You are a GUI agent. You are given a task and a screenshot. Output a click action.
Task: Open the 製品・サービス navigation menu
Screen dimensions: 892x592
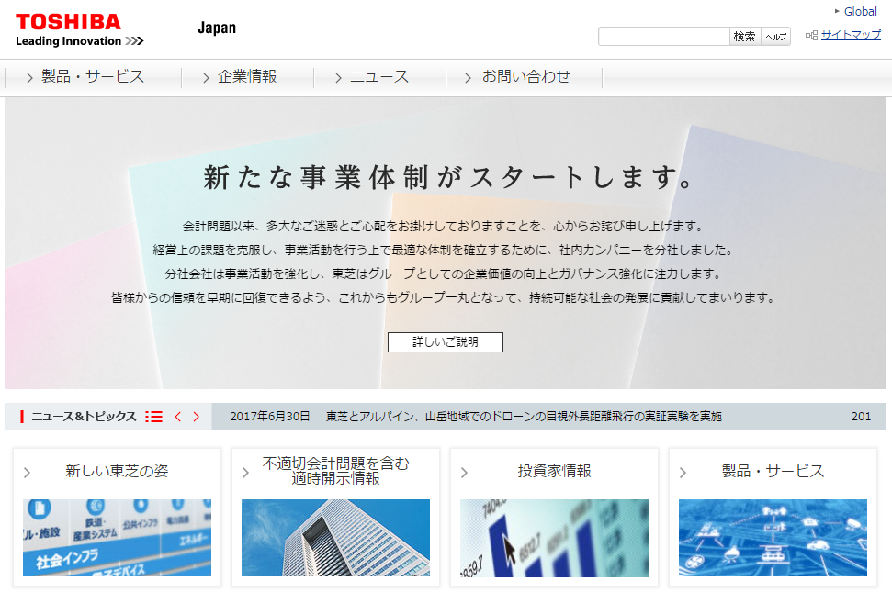pyautogui.click(x=93, y=77)
